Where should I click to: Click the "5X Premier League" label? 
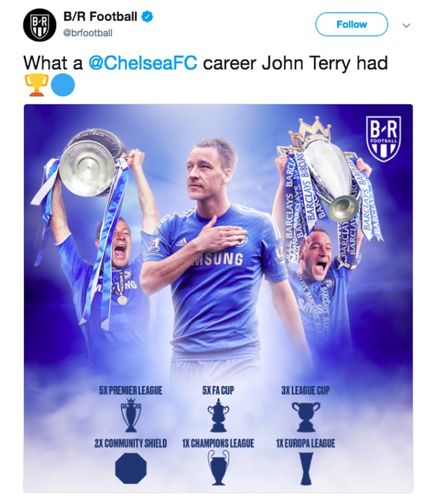coord(130,391)
